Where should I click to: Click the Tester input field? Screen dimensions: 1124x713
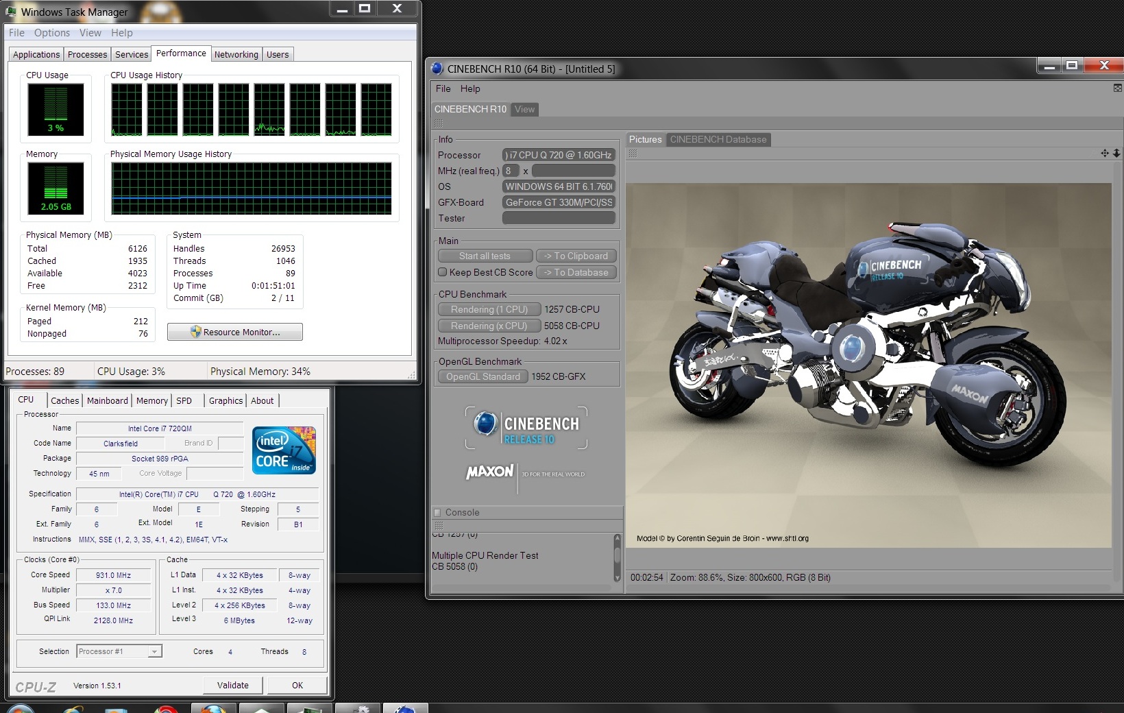tap(559, 218)
